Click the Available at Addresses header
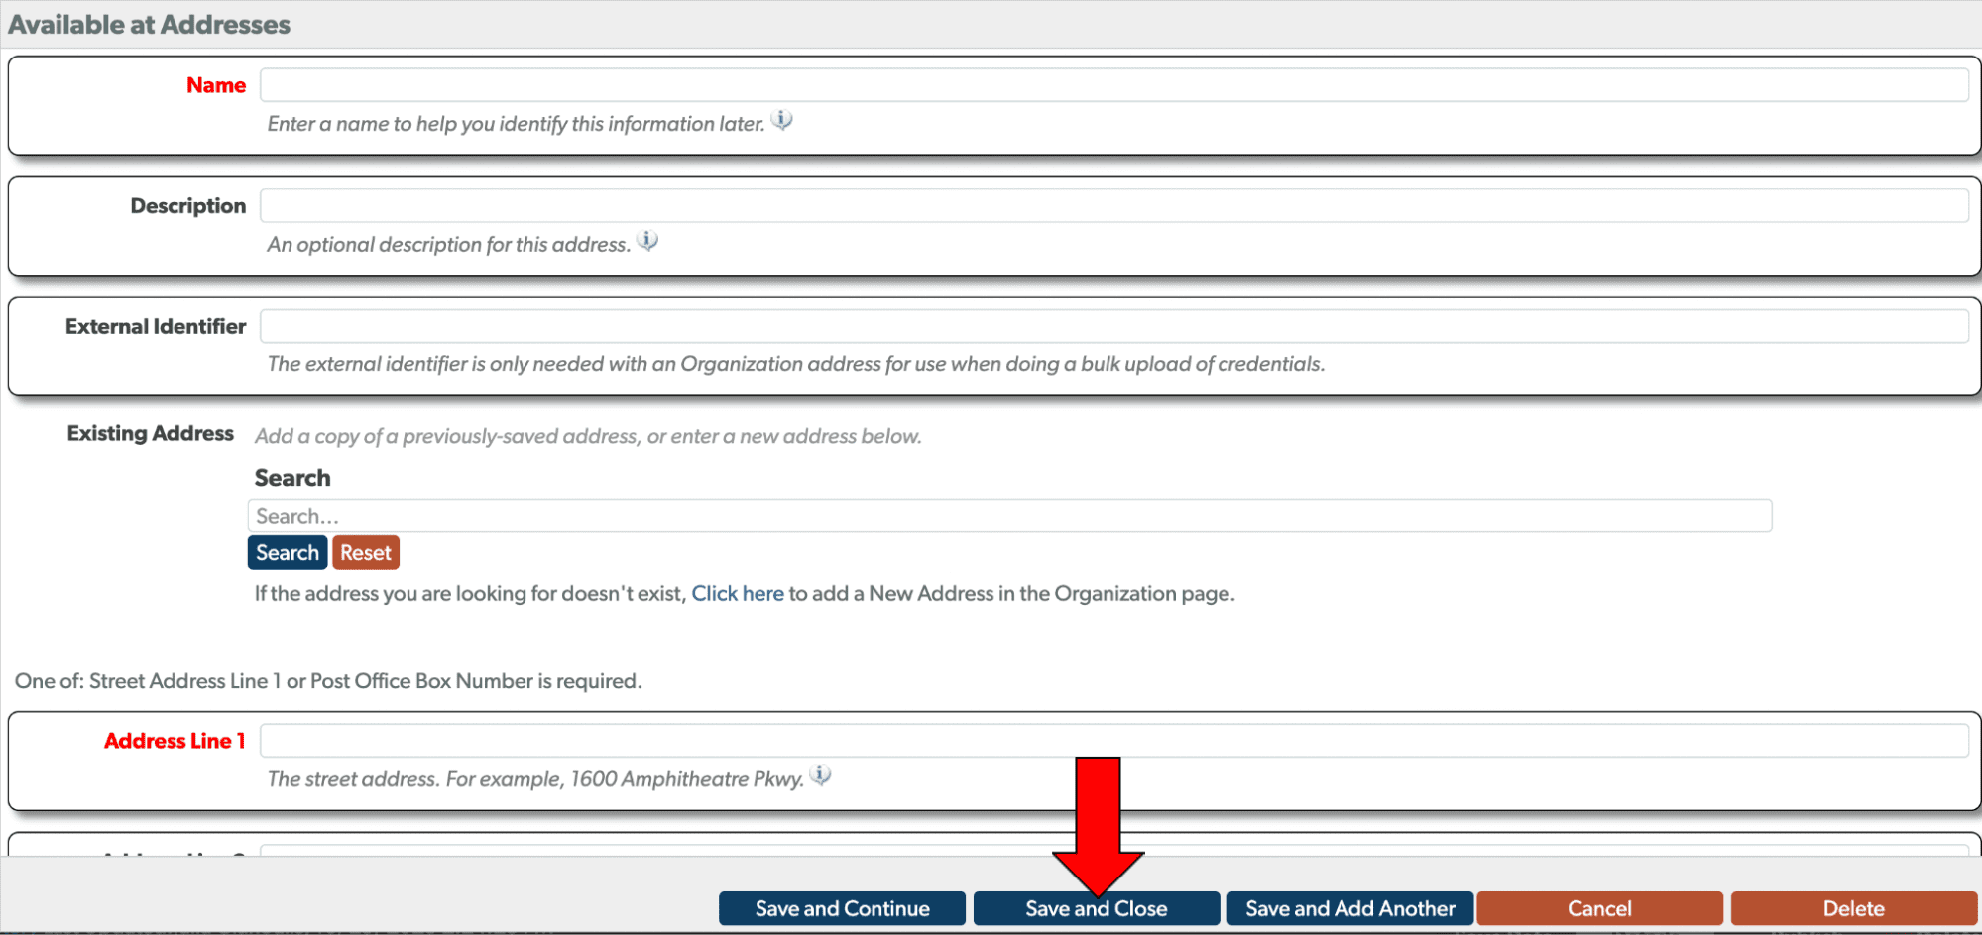 149,24
